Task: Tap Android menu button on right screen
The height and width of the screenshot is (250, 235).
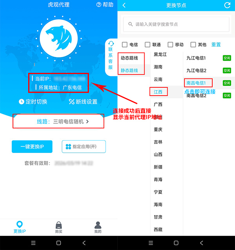Action: (151, 243)
